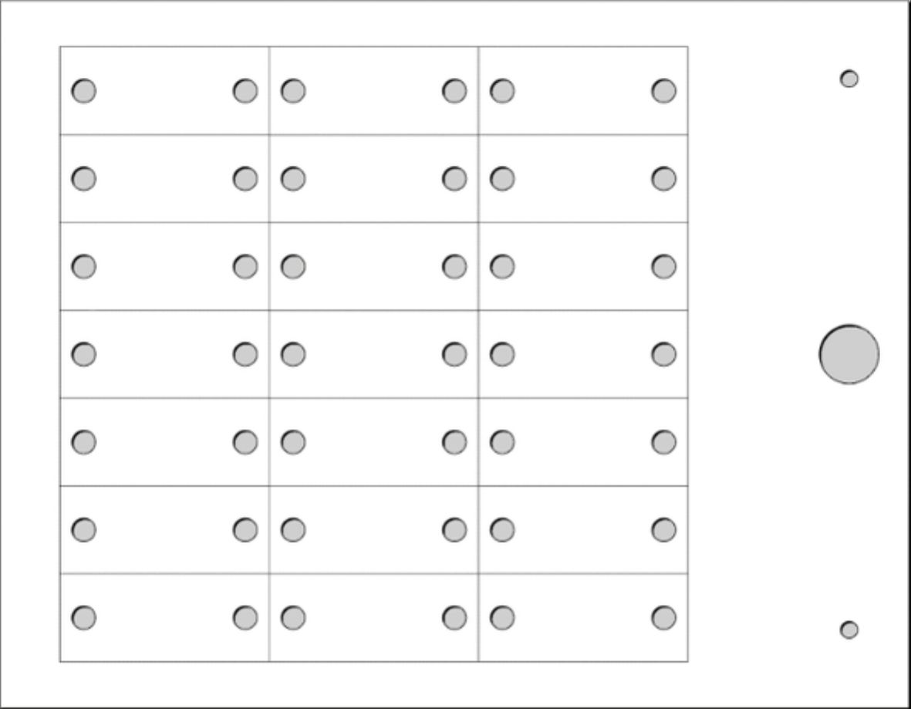Click right circle in third row, first column
The width and height of the screenshot is (911, 709).
tap(245, 267)
